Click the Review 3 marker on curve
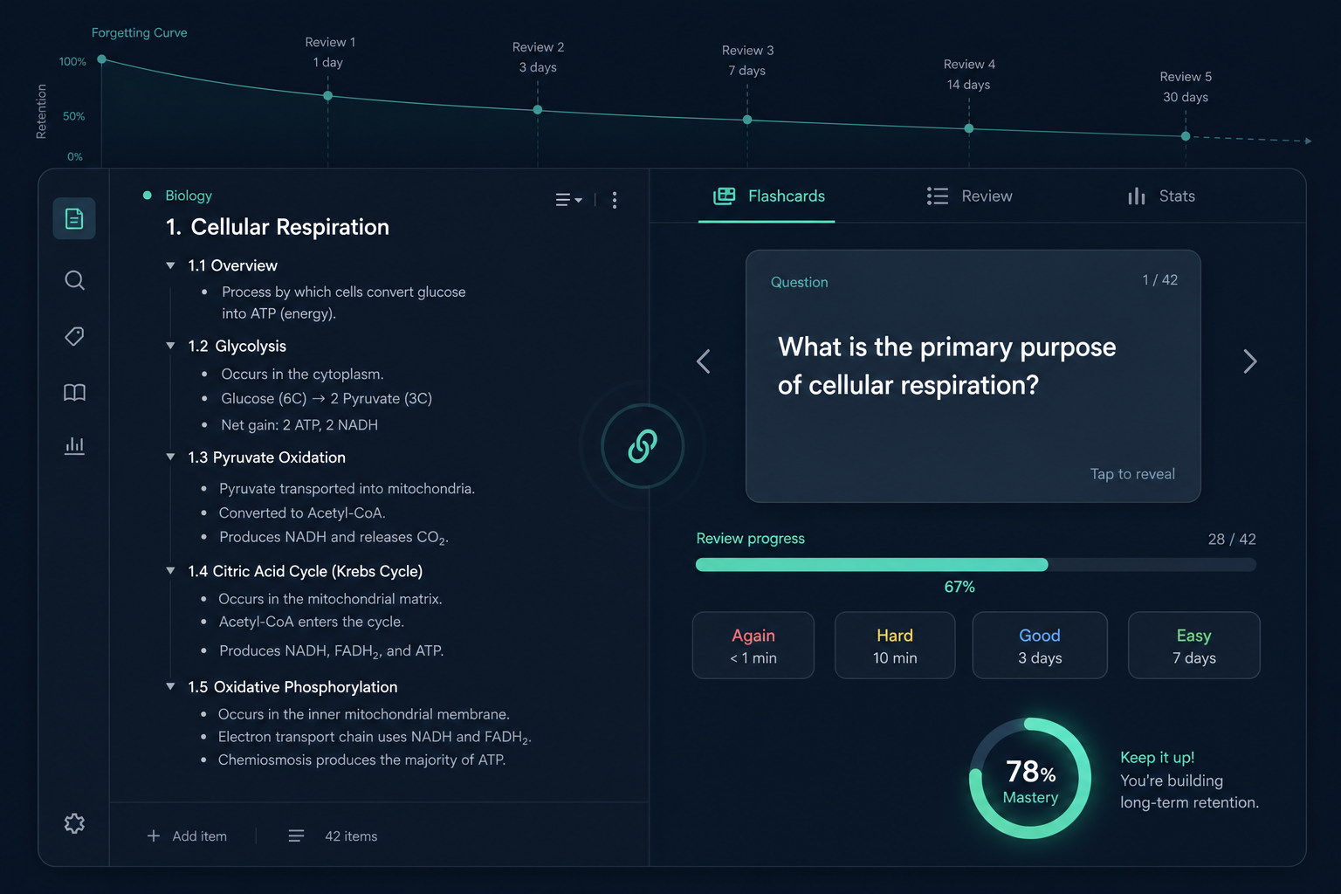 coord(747,120)
